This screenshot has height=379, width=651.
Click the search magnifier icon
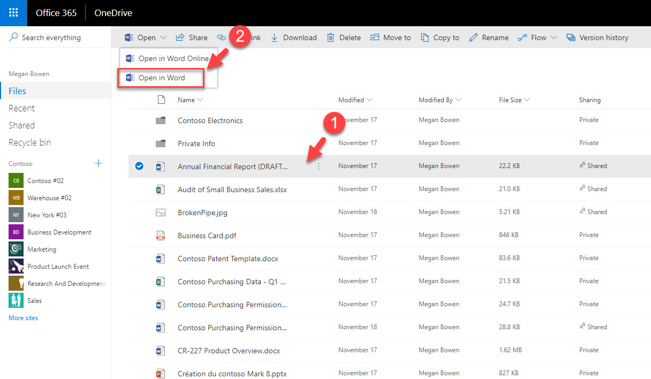coord(13,37)
